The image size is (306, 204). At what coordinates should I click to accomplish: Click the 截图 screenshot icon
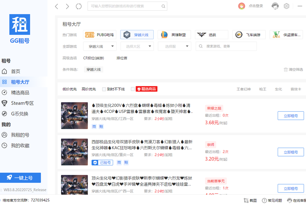pos(251,200)
